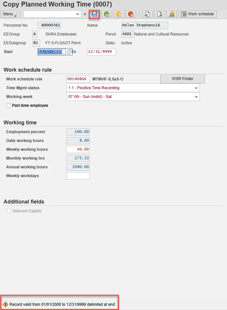
Task: Click the overview mountain icon
Action: [172, 14]
